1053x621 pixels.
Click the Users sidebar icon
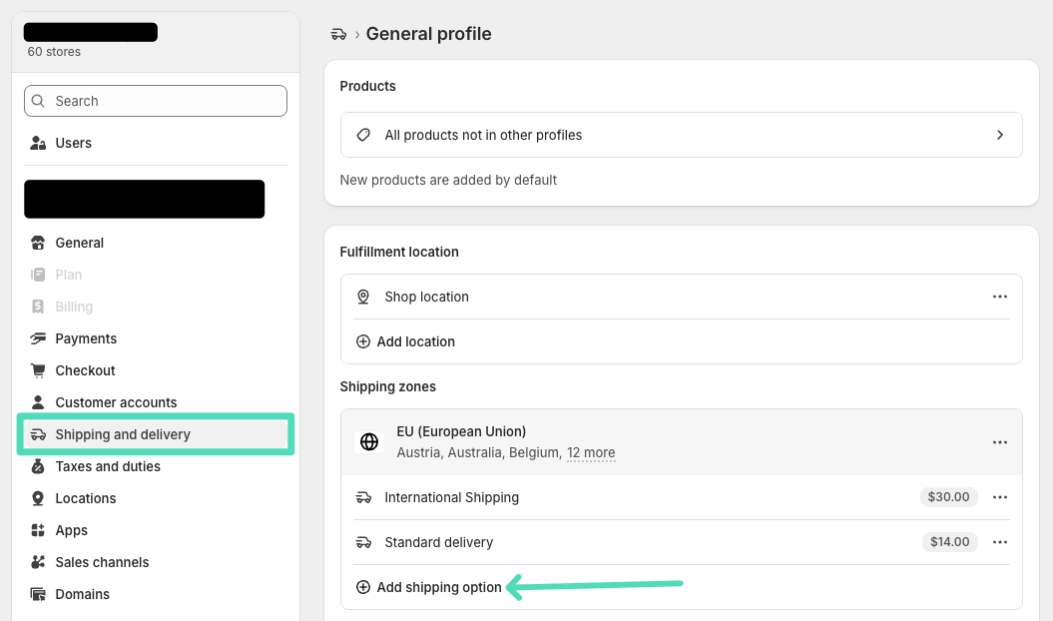[x=38, y=143]
